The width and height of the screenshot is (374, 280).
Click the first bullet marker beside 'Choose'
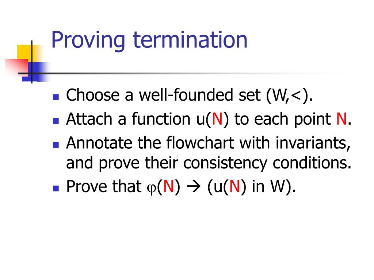tap(56, 97)
